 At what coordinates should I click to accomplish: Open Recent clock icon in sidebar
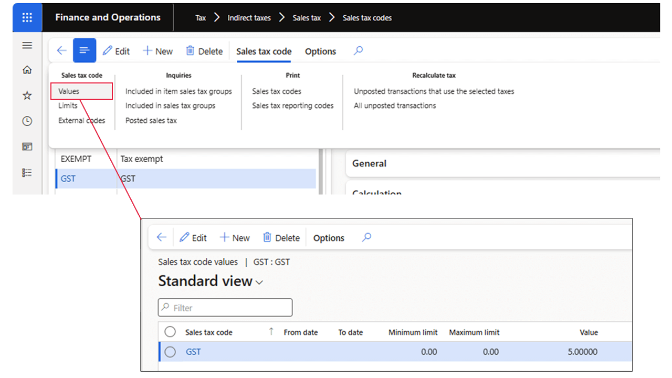click(x=27, y=121)
